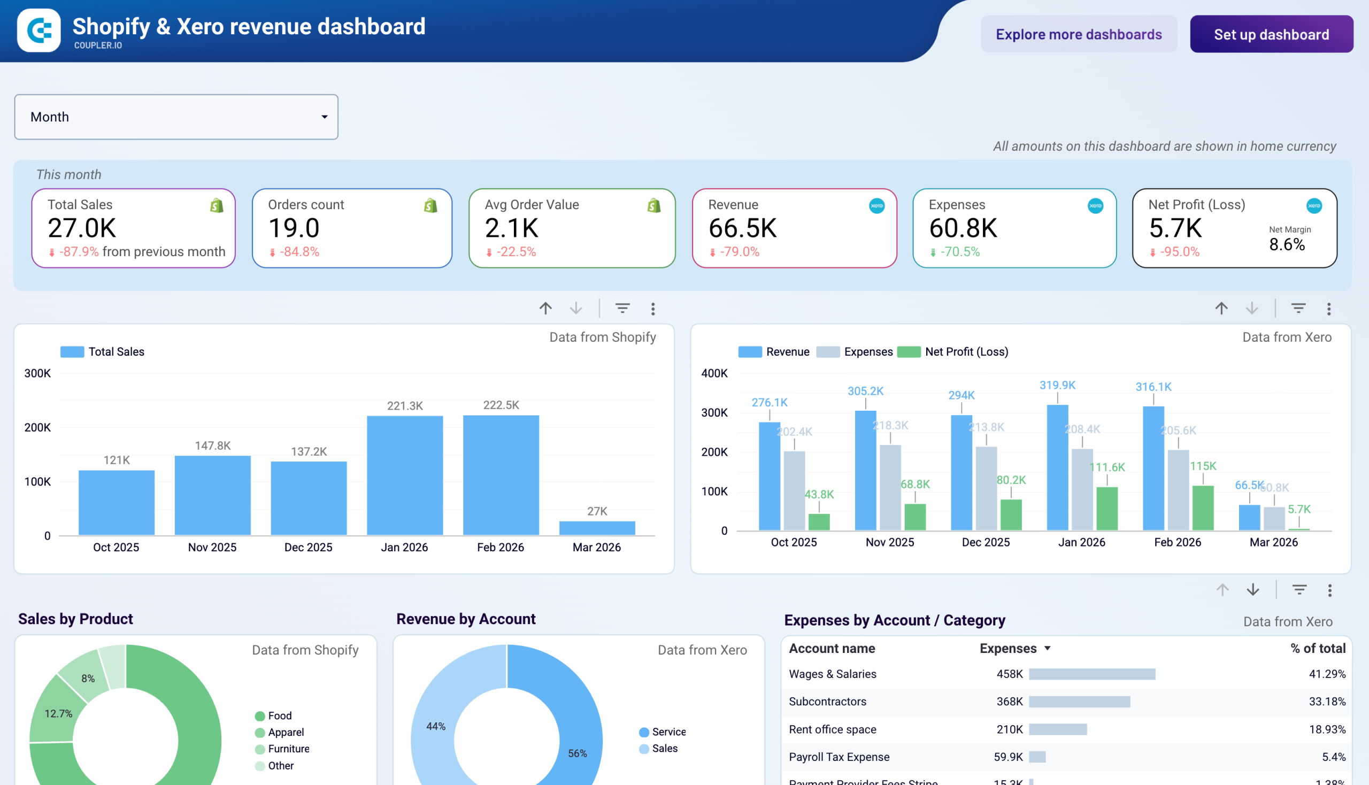Open the three-dot menu on the Shopify chart
The image size is (1369, 785).
(652, 309)
